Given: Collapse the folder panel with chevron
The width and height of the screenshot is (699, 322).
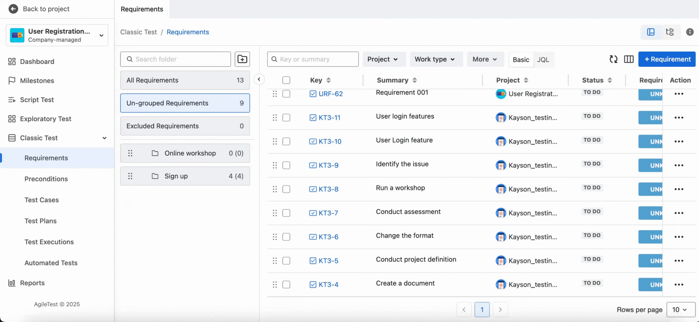Looking at the screenshot, I should pyautogui.click(x=259, y=79).
